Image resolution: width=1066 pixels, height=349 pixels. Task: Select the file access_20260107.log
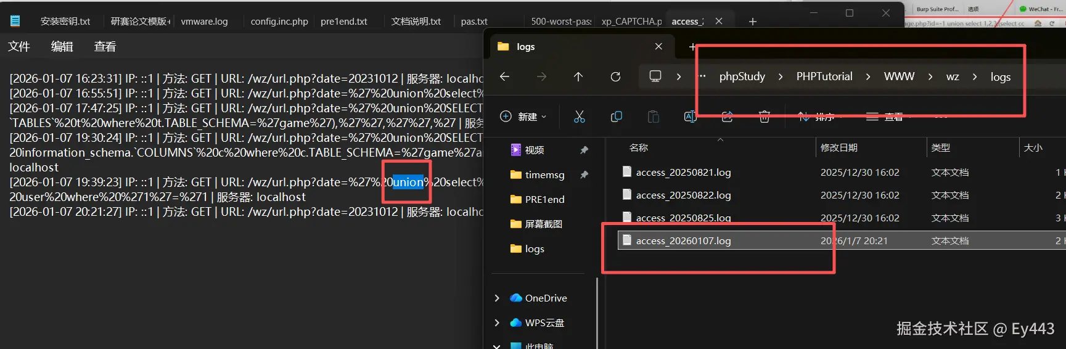[x=842, y=240]
